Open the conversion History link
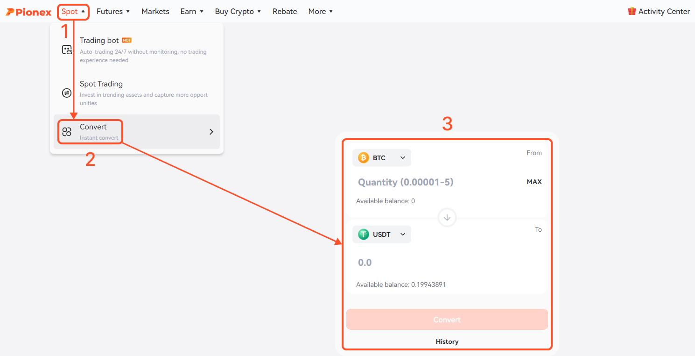The width and height of the screenshot is (695, 356). click(x=447, y=342)
